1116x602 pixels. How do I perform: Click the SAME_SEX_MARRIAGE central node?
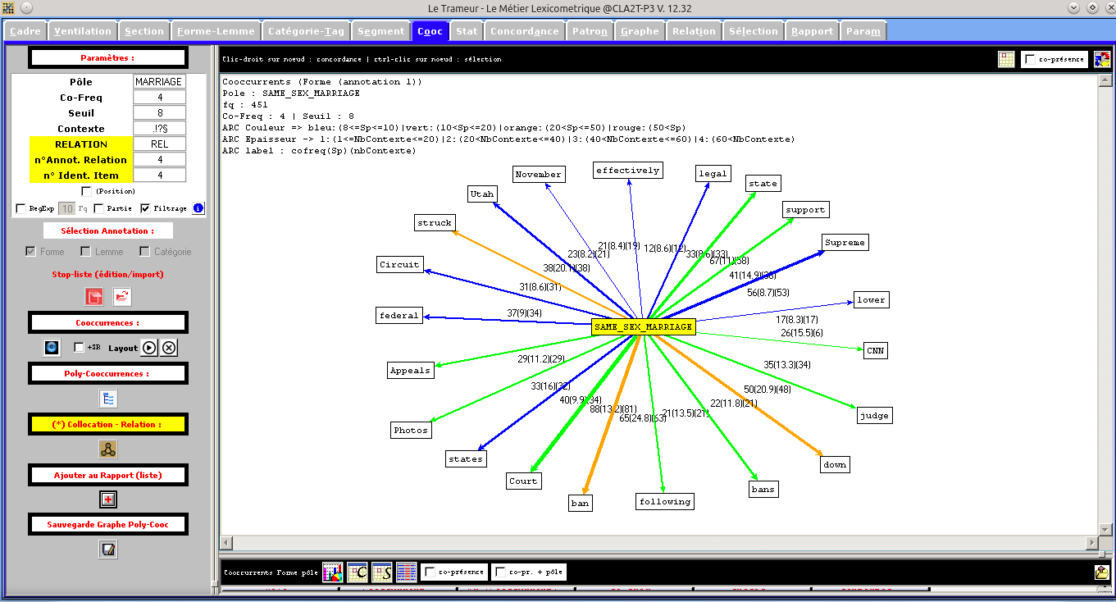pos(644,326)
